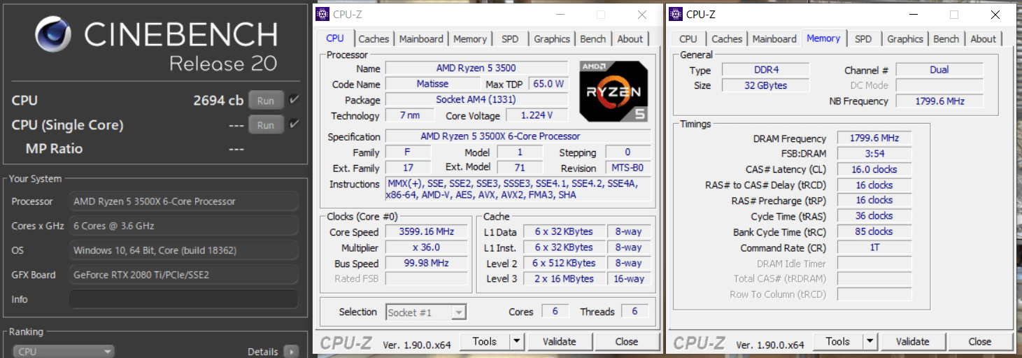1022x358 pixels.
Task: Click the Core Voltage value 1.224 V
Action: click(537, 115)
